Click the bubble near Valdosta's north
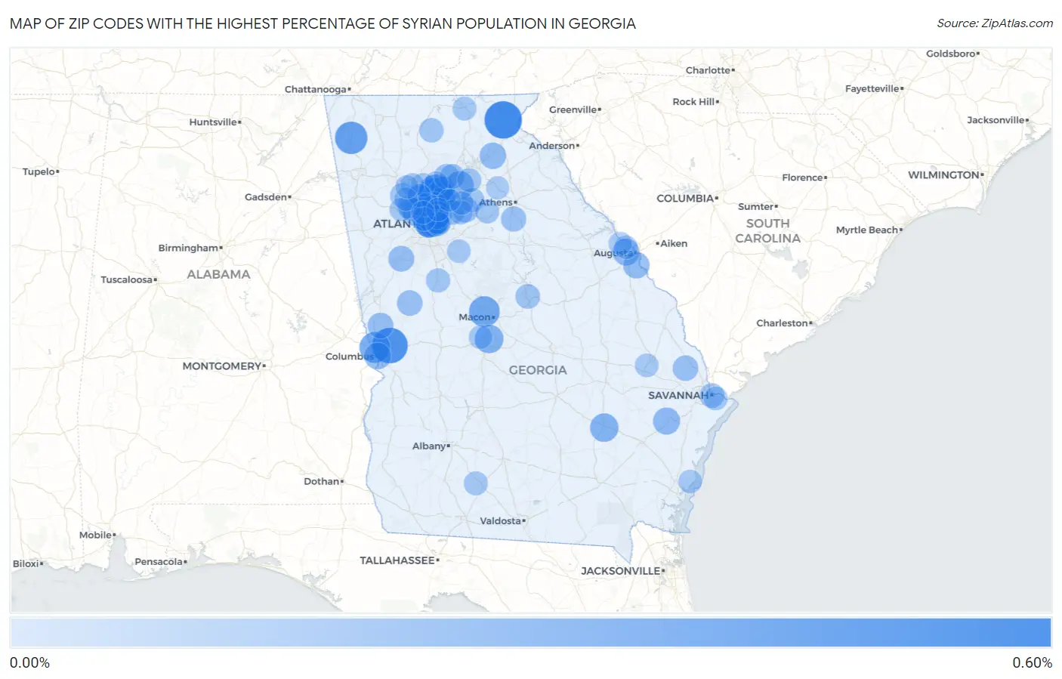This screenshot has width=1062, height=679. click(x=475, y=483)
